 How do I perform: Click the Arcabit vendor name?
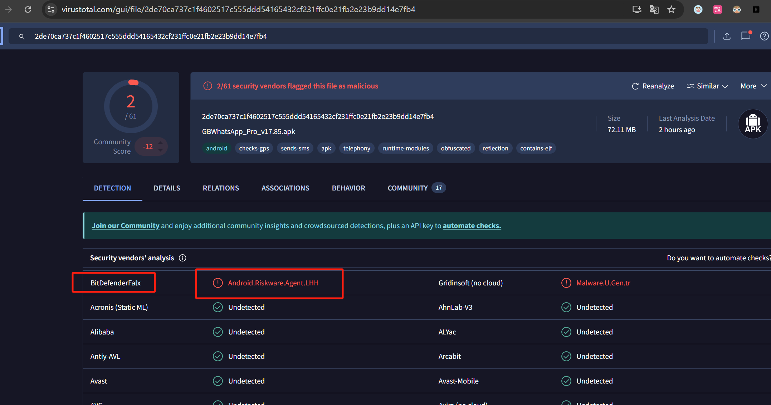[449, 356]
